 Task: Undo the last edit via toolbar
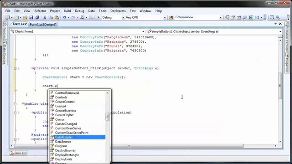(64, 17)
